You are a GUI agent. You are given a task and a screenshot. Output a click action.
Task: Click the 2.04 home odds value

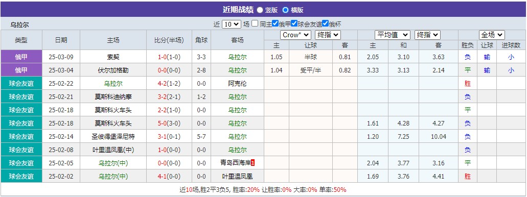tap(373, 163)
